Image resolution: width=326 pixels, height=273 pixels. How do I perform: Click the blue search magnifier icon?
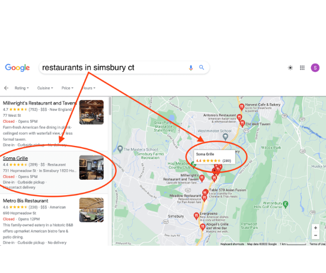(x=202, y=67)
